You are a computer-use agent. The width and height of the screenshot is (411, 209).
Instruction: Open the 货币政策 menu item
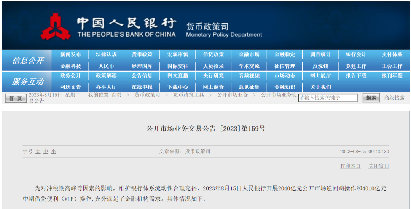tap(142, 54)
